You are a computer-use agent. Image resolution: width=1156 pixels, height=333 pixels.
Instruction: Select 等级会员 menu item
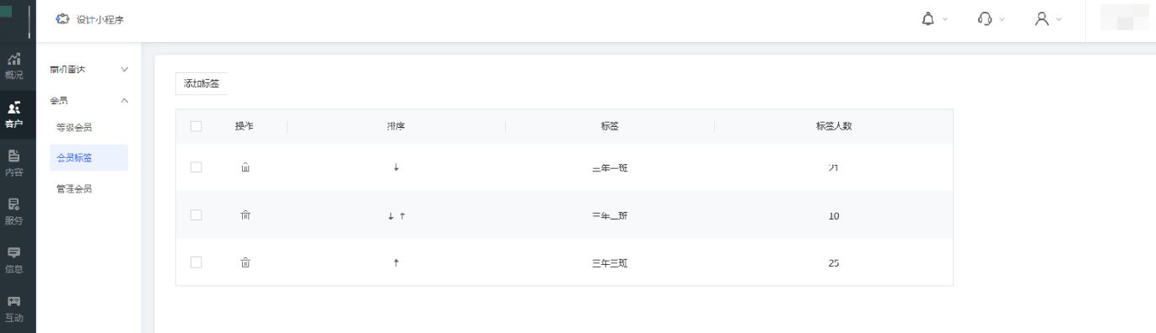click(x=74, y=128)
